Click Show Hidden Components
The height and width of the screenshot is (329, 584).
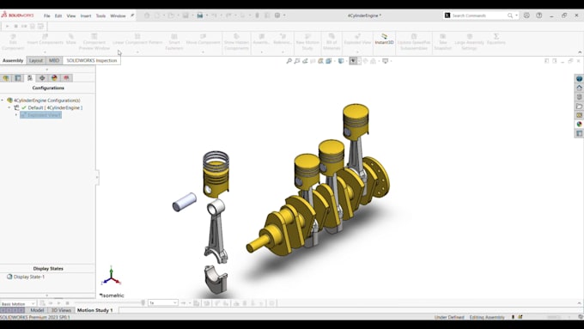[x=236, y=42]
